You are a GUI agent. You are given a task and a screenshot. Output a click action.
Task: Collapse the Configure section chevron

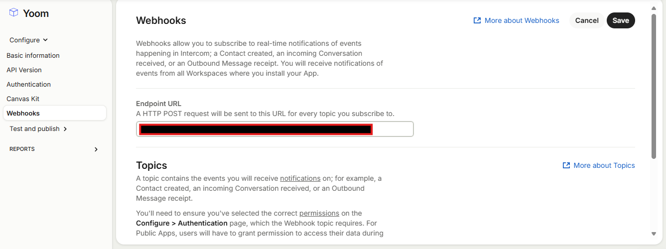pyautogui.click(x=45, y=40)
